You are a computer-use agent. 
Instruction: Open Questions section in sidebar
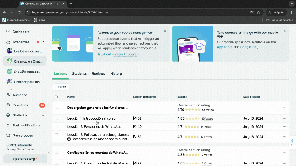20,105
